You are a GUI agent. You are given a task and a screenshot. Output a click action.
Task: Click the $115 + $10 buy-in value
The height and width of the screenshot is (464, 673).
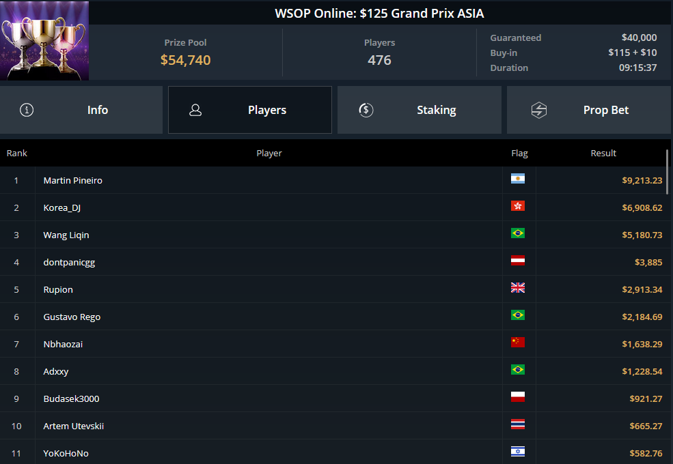632,53
